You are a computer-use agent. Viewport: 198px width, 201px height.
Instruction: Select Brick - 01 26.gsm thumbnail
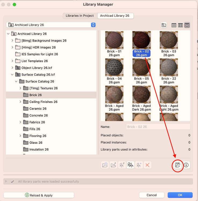click(x=114, y=40)
